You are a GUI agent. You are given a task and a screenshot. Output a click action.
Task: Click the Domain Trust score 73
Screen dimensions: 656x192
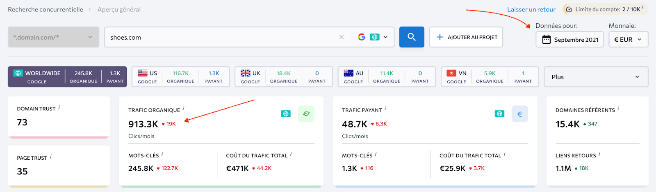coord(22,122)
